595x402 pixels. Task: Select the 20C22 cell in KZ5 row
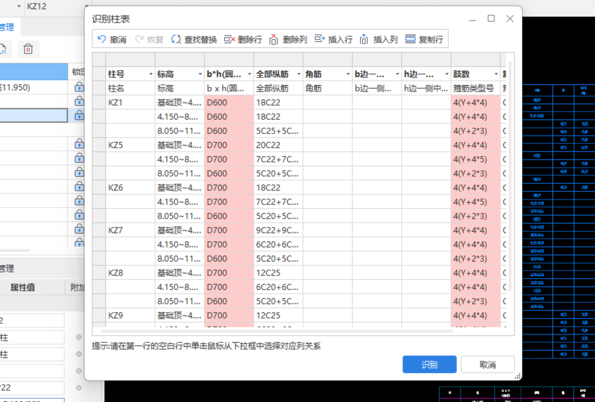(278, 145)
